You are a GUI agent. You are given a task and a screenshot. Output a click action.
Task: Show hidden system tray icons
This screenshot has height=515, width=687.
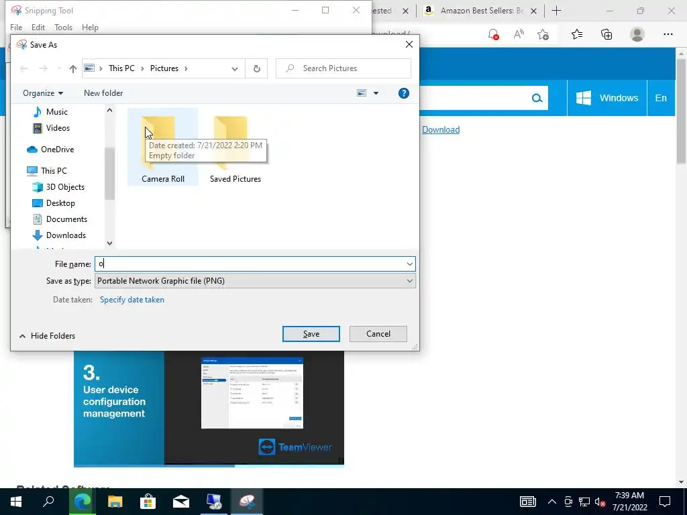[552, 502]
